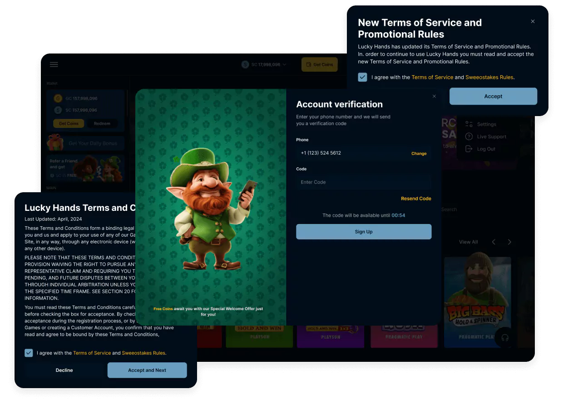Click the Live Support question icon
The image size is (563, 399).
(469, 136)
